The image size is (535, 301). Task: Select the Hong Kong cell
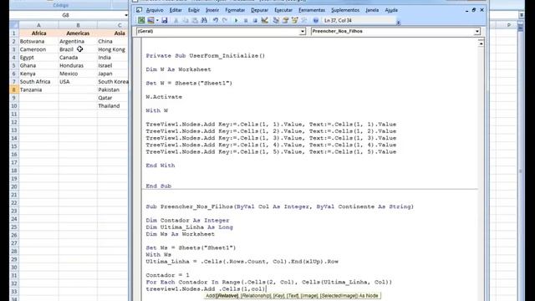(x=113, y=49)
